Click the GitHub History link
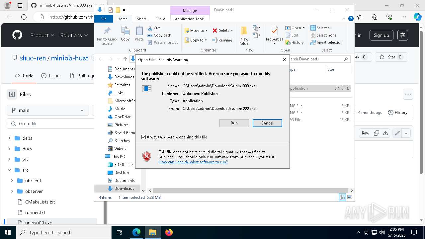 coord(398,113)
